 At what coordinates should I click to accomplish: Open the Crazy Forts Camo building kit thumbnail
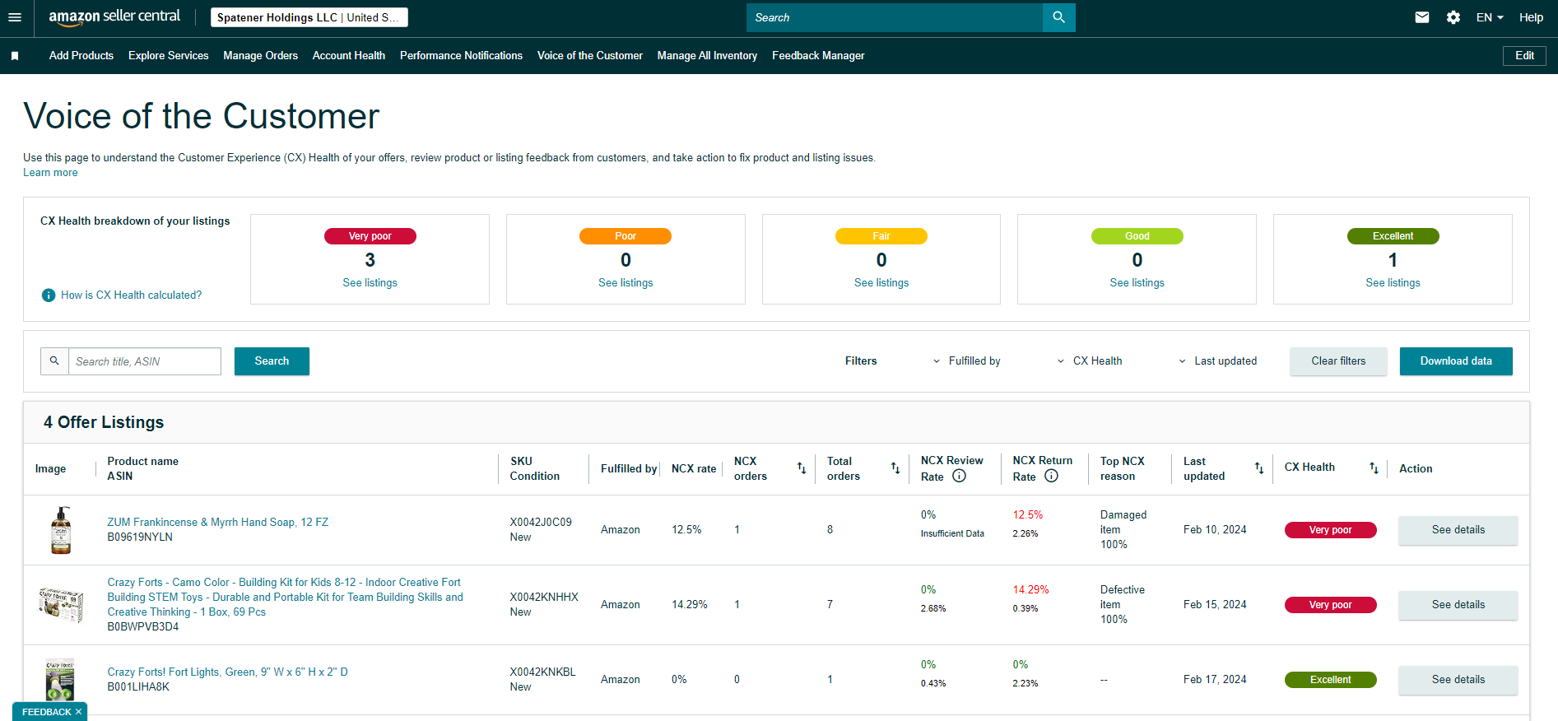click(61, 604)
